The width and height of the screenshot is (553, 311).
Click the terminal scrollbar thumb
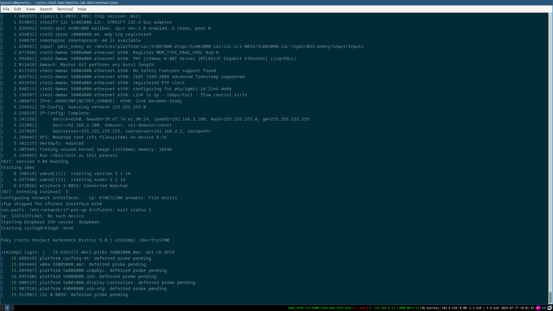coord(550,297)
